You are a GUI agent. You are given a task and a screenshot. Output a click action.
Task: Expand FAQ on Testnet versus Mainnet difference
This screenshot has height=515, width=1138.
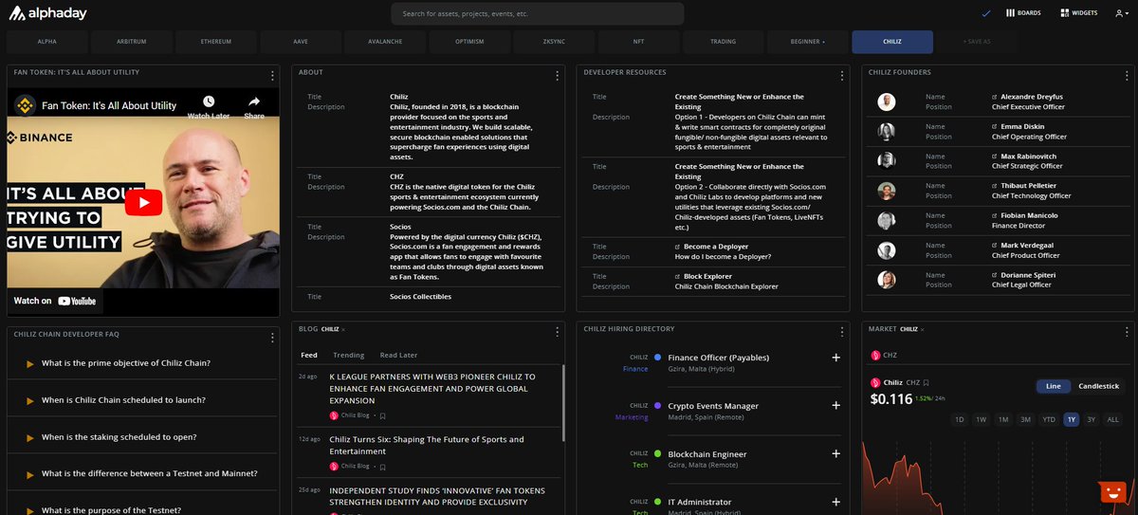click(x=143, y=473)
